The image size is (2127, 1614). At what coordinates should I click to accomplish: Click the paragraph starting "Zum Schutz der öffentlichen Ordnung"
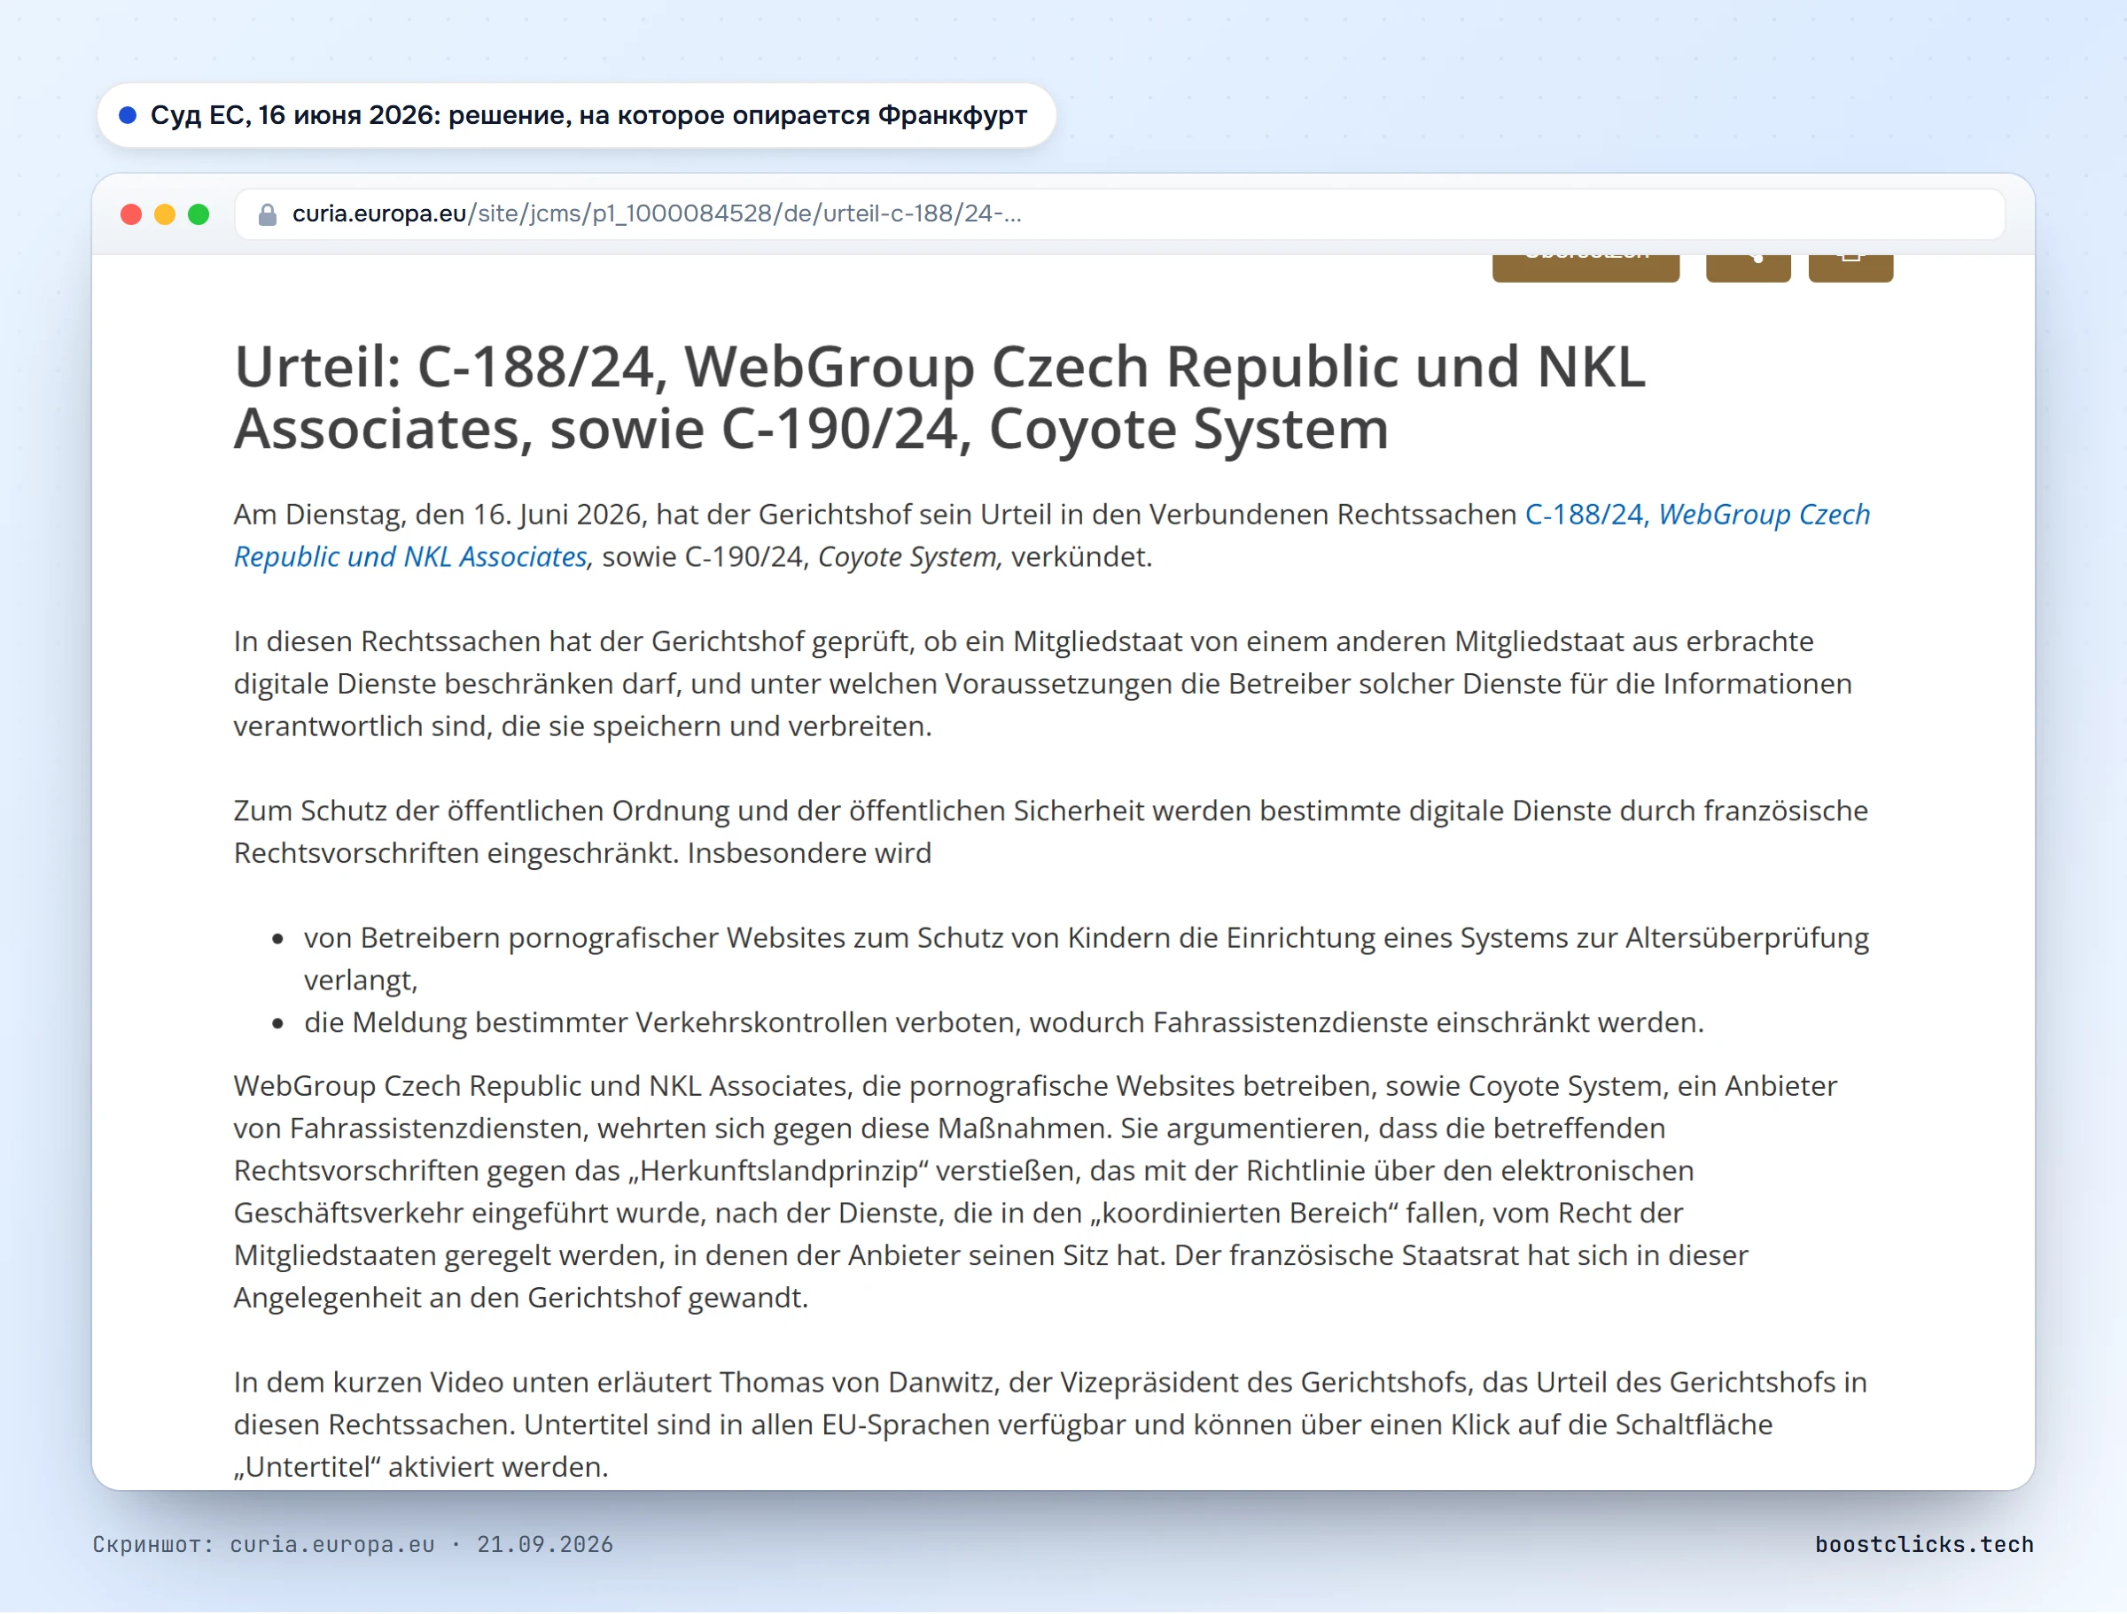[x=1050, y=832]
